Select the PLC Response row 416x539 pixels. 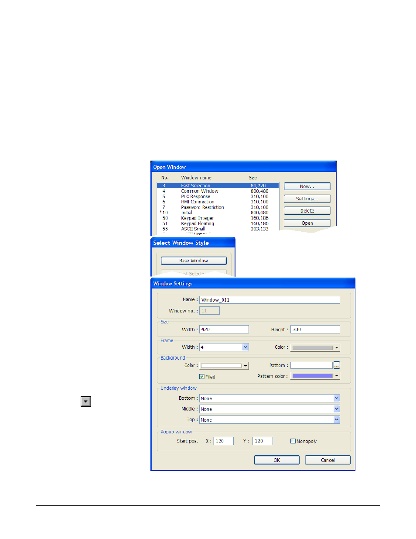coord(218,196)
